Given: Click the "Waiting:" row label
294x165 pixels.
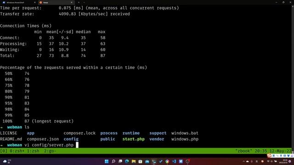Looking at the screenshot, I should point(10,49).
